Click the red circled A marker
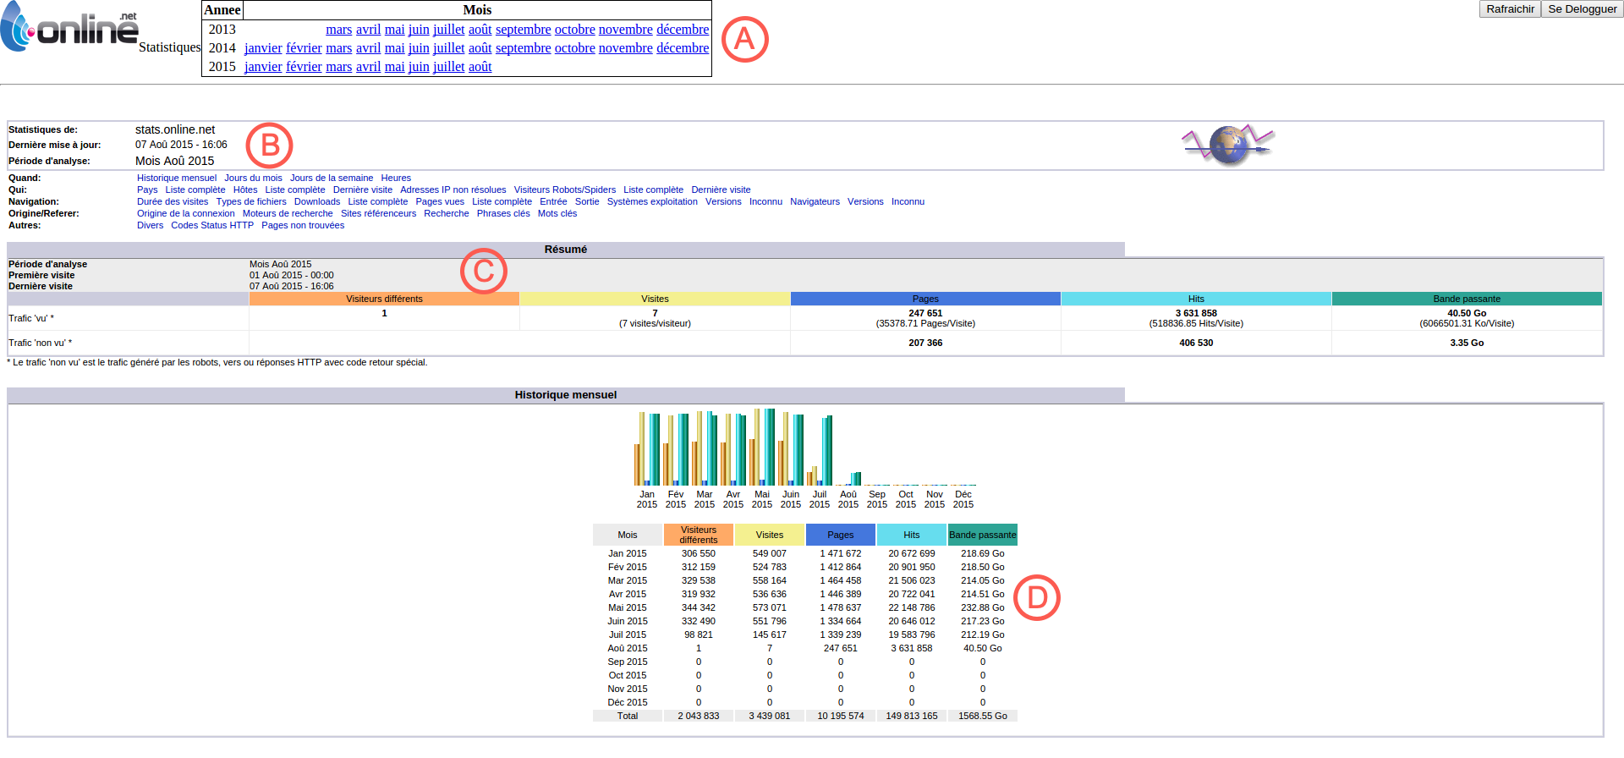This screenshot has height=758, width=1624. coord(744,39)
